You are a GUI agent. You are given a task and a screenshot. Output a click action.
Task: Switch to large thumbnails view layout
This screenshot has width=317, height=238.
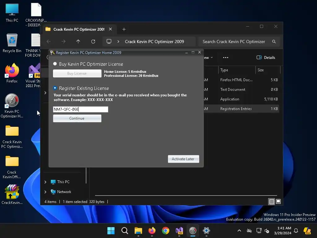(x=278, y=201)
